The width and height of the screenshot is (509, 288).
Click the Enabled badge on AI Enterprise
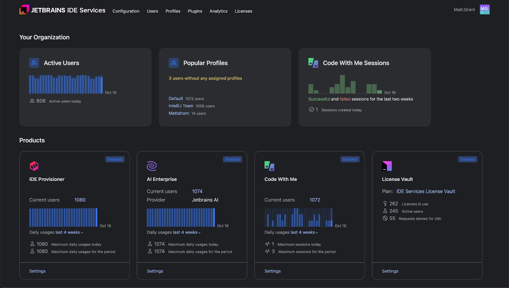(x=233, y=159)
